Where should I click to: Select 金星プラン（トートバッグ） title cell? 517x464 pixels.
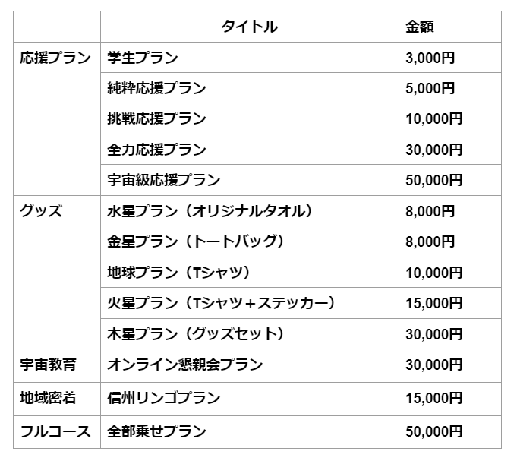coord(196,241)
